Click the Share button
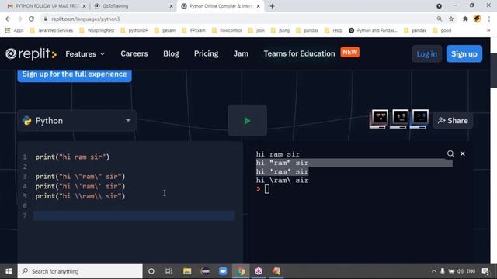The image size is (497, 279). pyautogui.click(x=453, y=121)
